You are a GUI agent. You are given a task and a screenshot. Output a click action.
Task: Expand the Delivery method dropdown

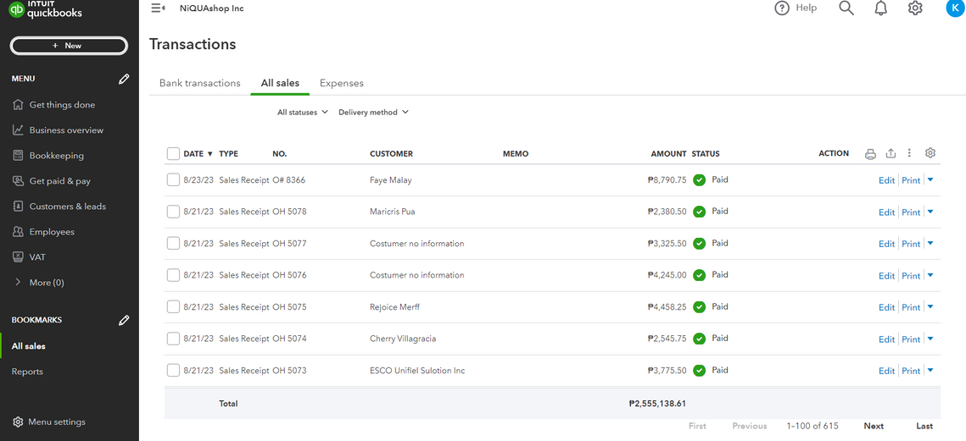pyautogui.click(x=373, y=113)
